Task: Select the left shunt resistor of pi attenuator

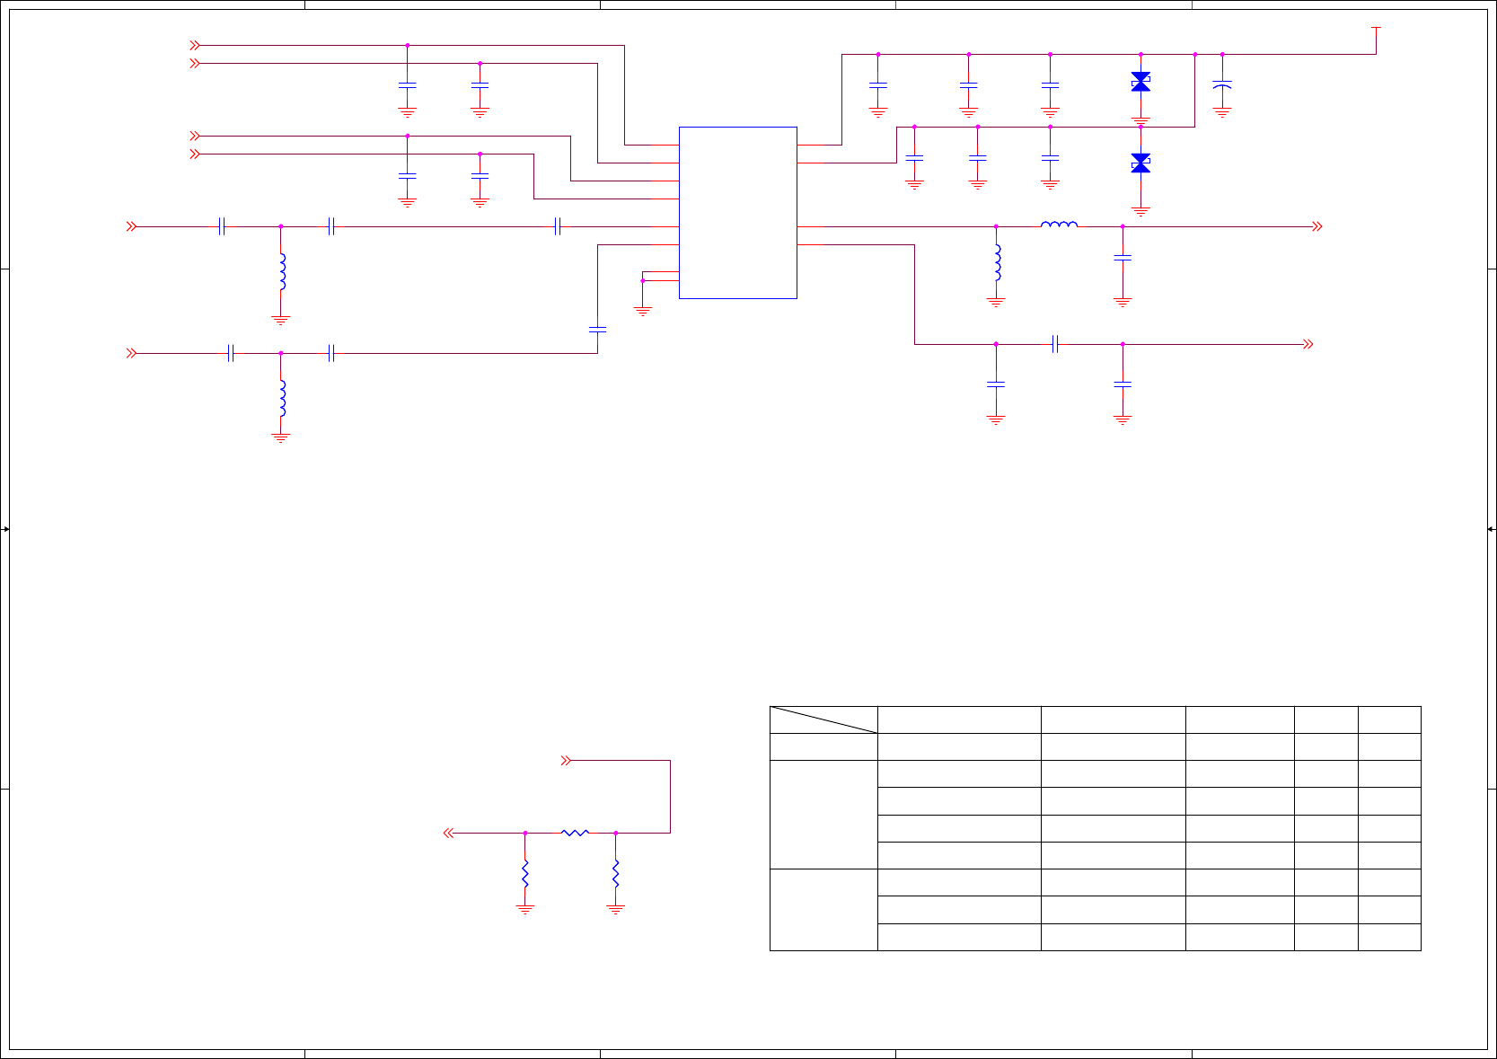Action: 525,874
